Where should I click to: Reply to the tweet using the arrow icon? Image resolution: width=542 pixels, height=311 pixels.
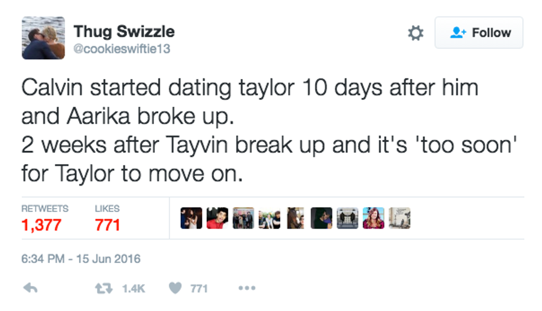pyautogui.click(x=31, y=288)
